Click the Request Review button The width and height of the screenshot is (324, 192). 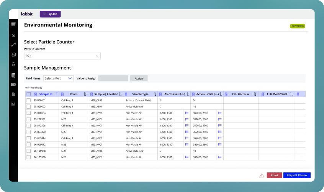pyautogui.click(x=297, y=175)
